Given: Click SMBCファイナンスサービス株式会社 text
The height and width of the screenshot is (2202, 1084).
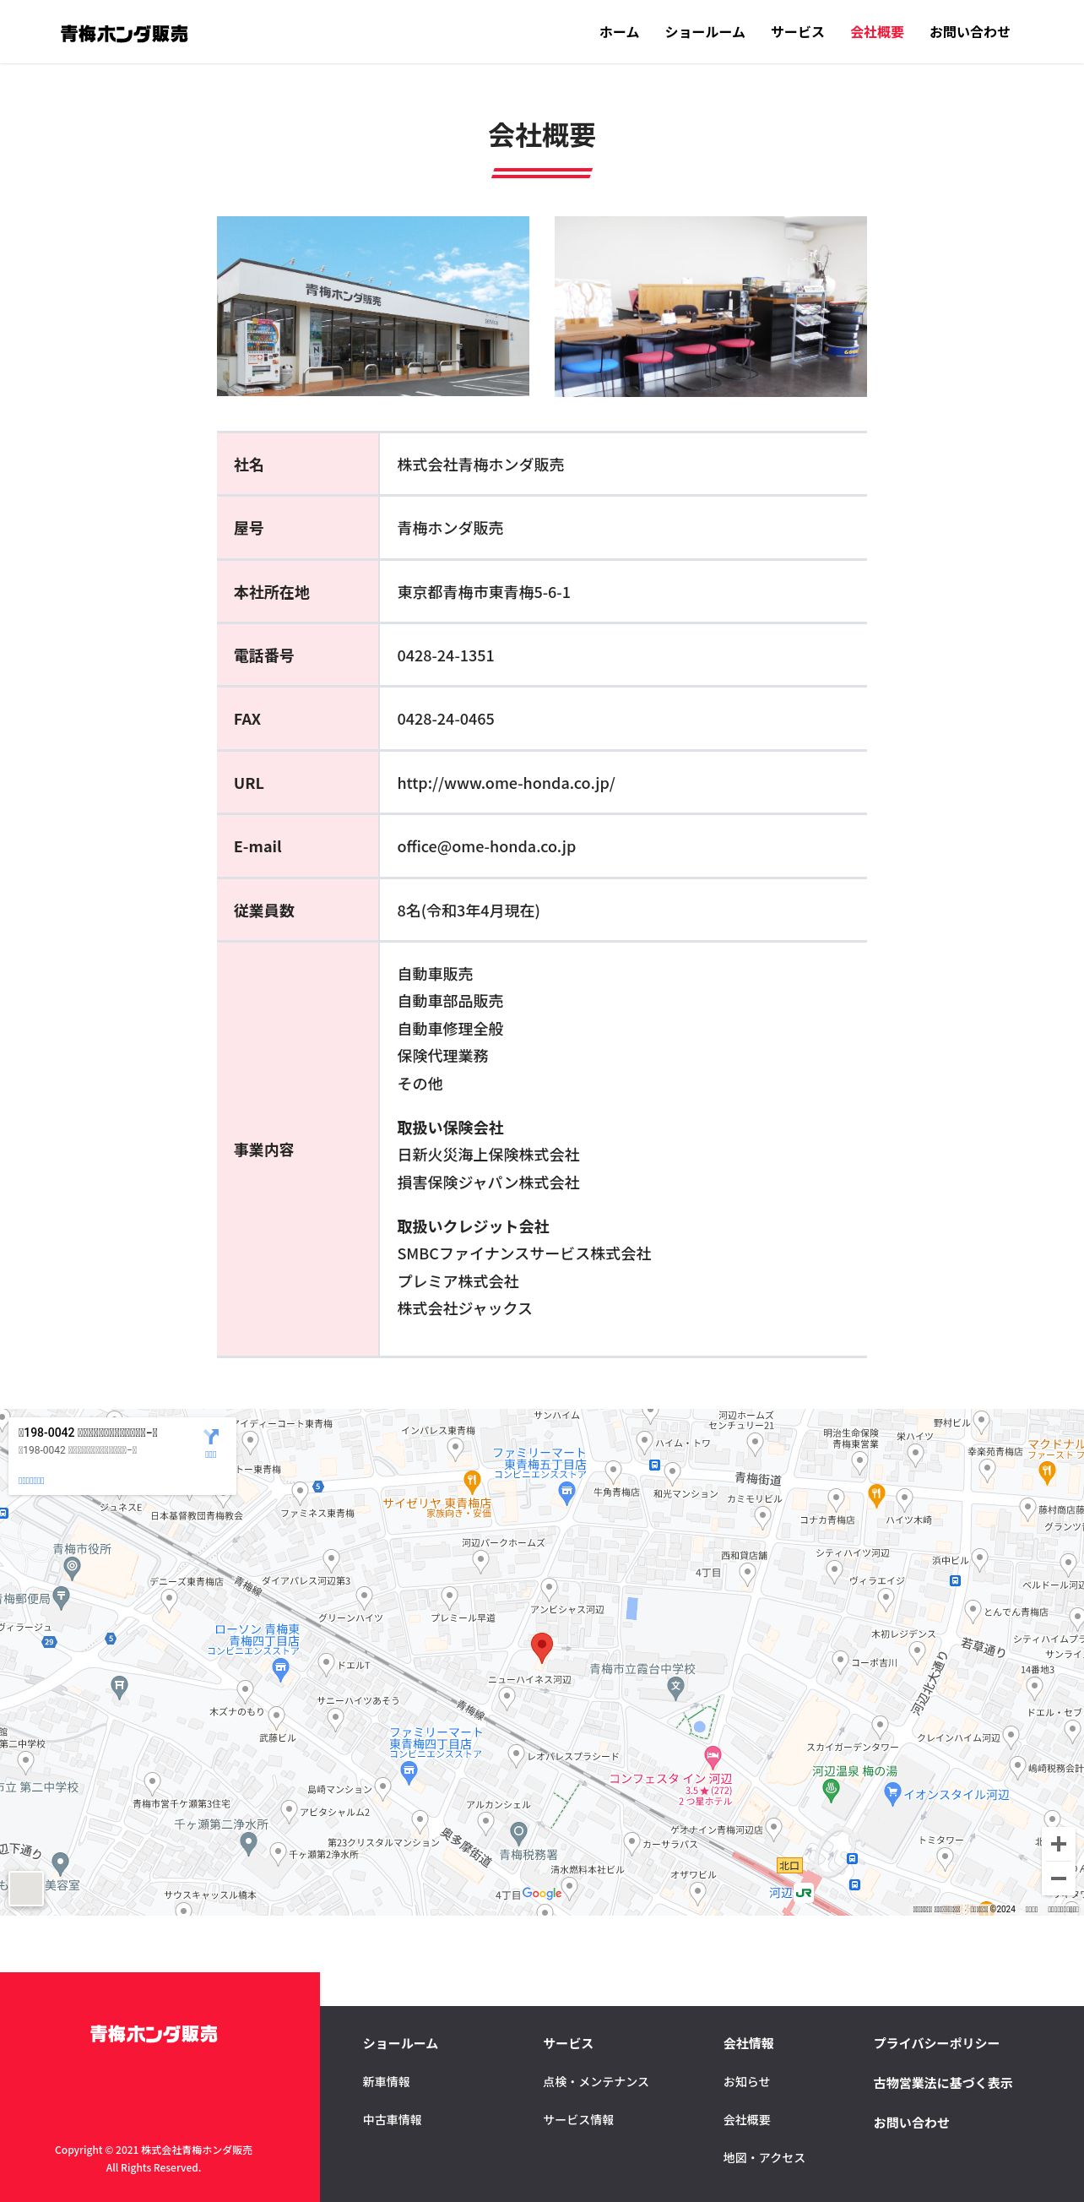Looking at the screenshot, I should 523,1254.
